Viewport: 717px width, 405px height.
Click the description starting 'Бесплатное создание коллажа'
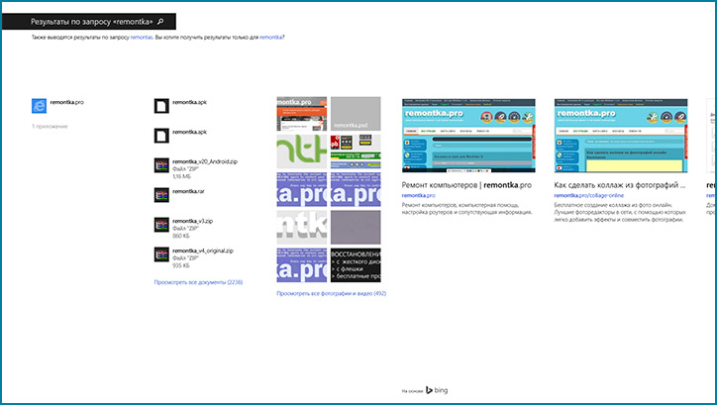(620, 212)
